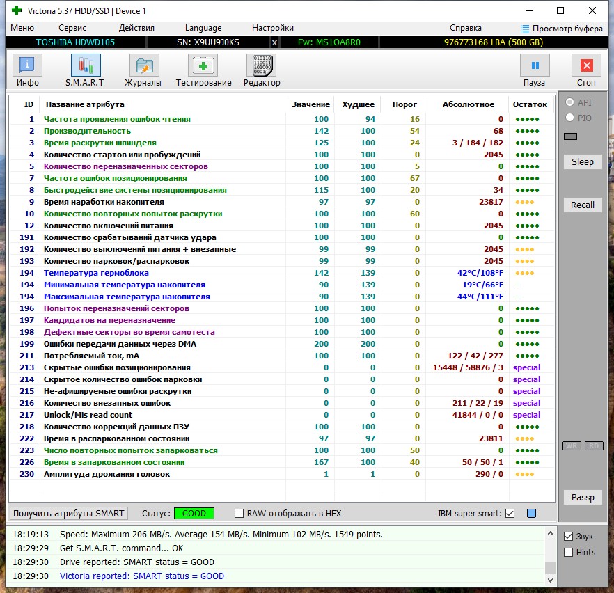This screenshot has width=614, height=593.
Task: Click the green cross Victoria app icon
Action: coord(17,10)
